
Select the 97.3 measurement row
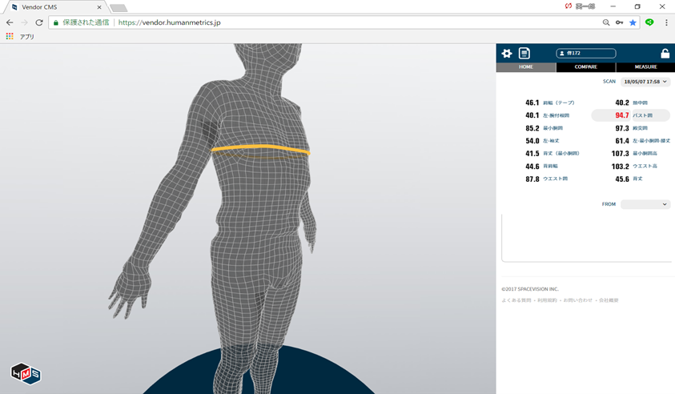631,128
